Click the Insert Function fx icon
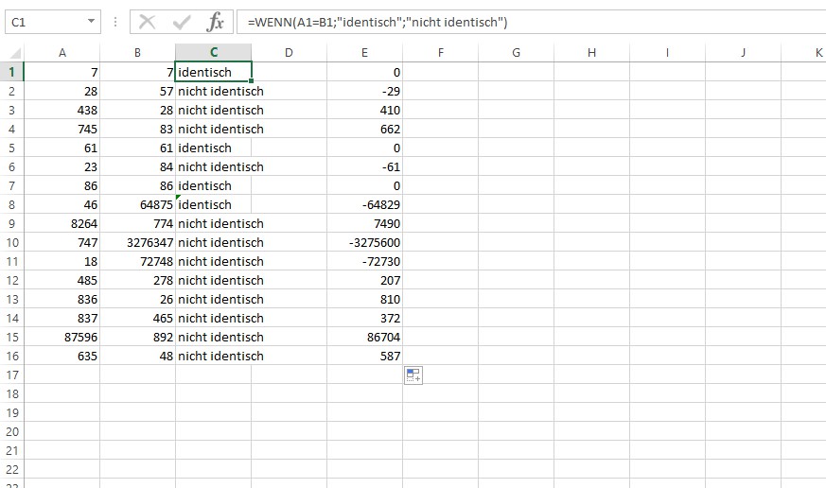Image resolution: width=826 pixels, height=488 pixels. [x=216, y=22]
